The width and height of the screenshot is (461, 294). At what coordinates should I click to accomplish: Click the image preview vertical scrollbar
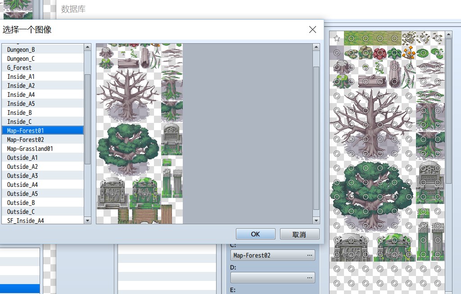pyautogui.click(x=316, y=138)
